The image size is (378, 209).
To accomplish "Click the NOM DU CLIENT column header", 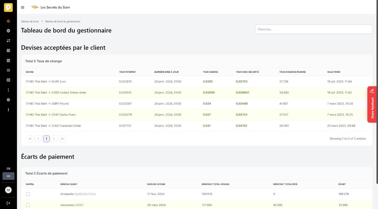I will click(69, 184).
